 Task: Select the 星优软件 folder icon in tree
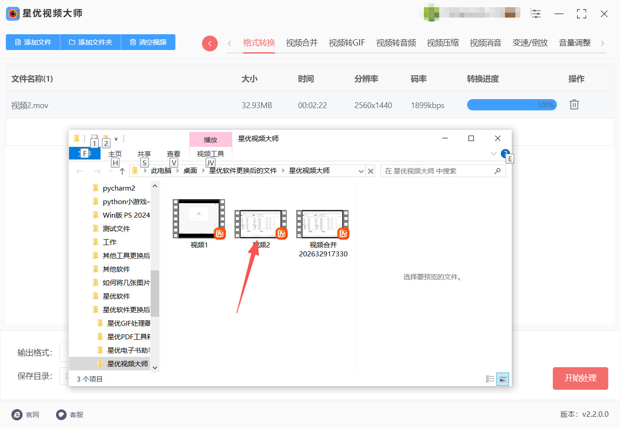pos(95,296)
